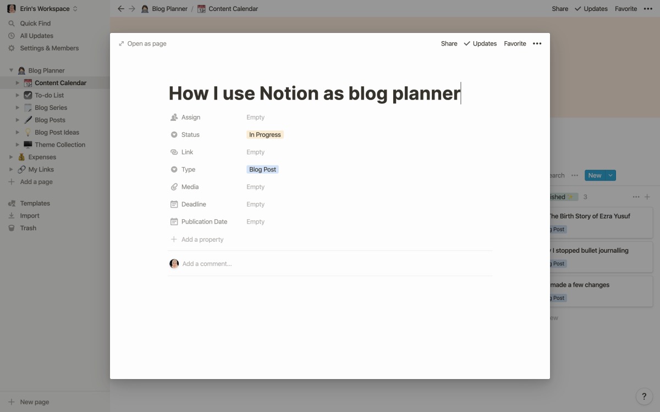660x412 pixels.
Task: Open The Birth Story of Ezra Yusuf card
Action: [x=601, y=222]
